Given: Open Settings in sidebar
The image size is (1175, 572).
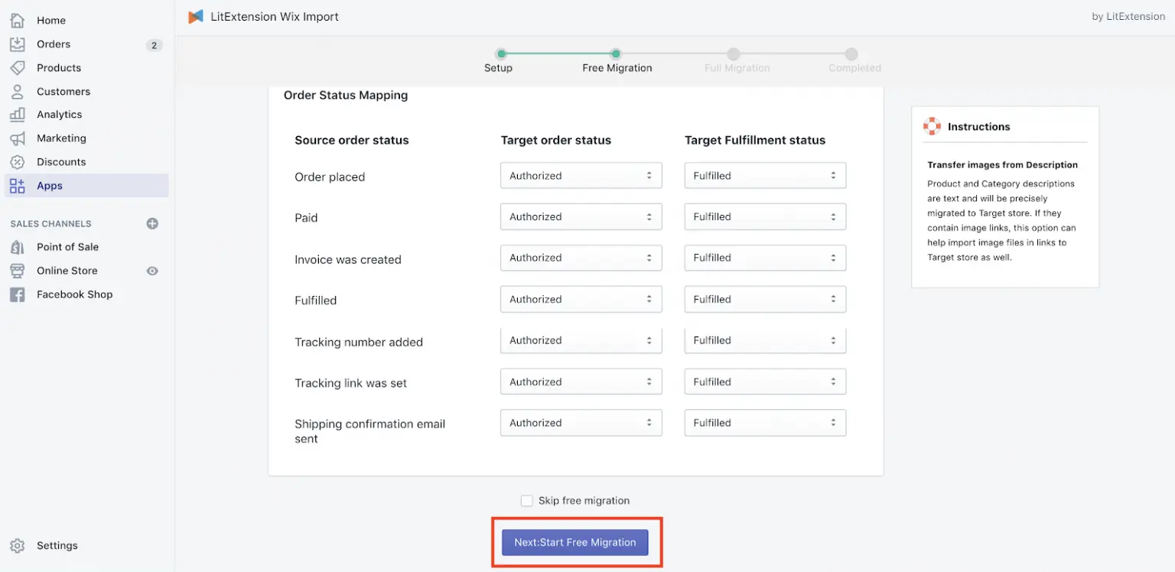Looking at the screenshot, I should 57,546.
